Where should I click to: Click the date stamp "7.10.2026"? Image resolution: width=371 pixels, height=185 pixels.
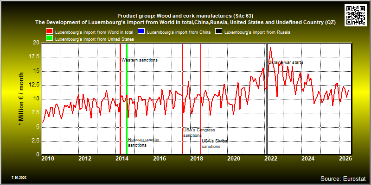19,177
